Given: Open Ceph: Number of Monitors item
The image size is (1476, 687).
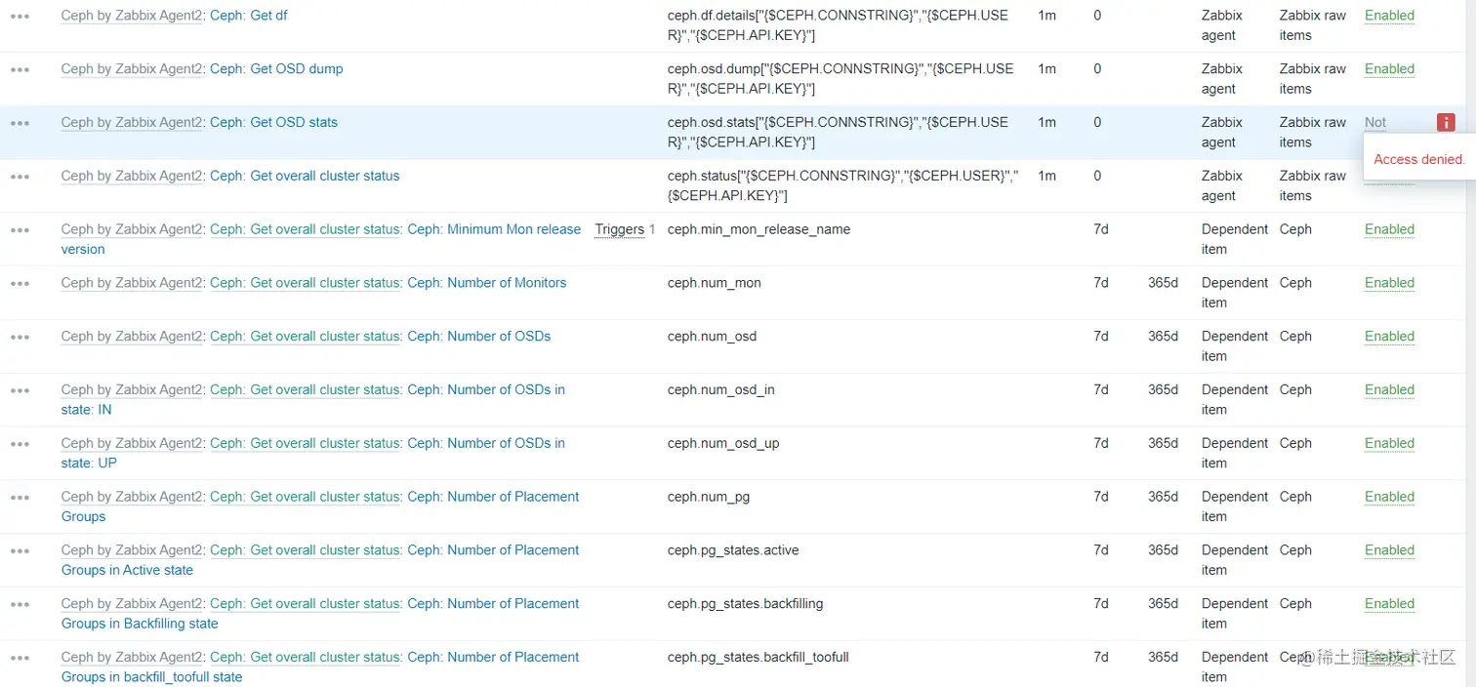Looking at the screenshot, I should pos(486,283).
